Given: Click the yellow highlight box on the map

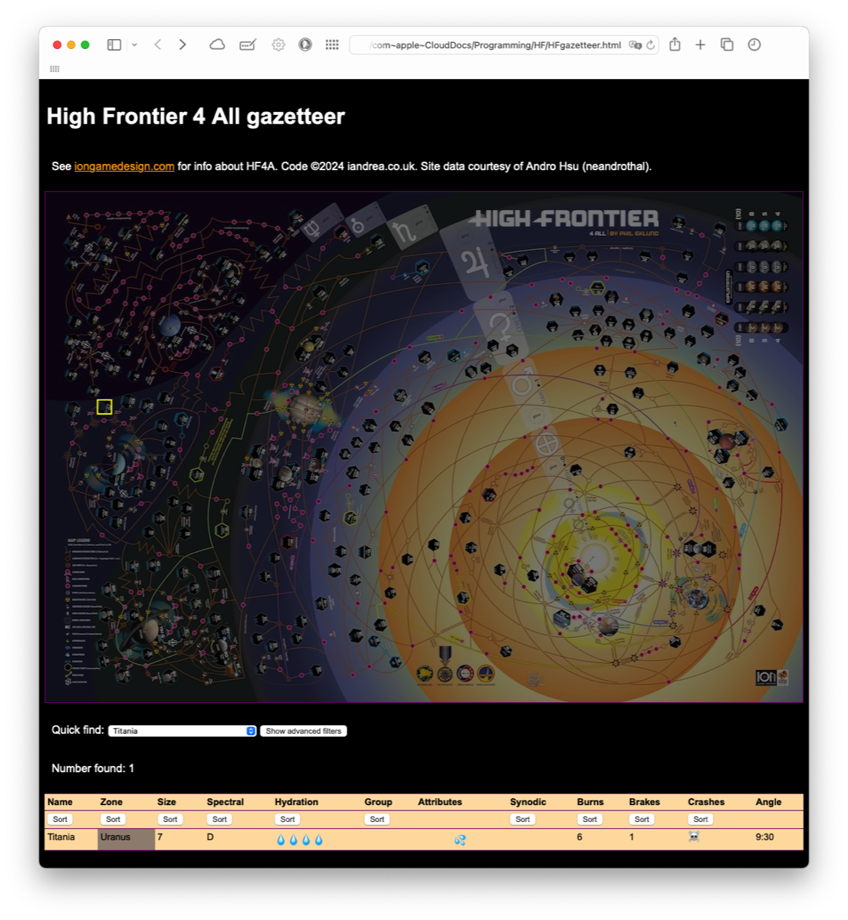Looking at the screenshot, I should (x=105, y=407).
